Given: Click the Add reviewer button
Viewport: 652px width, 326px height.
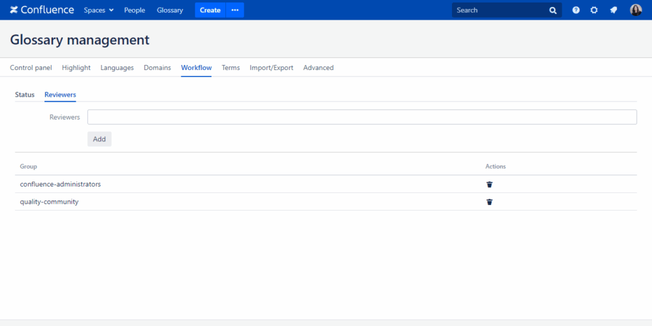Looking at the screenshot, I should [x=99, y=139].
